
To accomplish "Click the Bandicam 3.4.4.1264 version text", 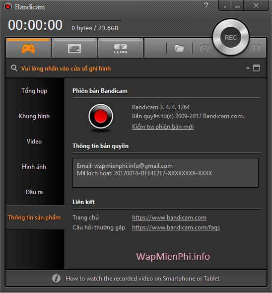I will (161, 107).
